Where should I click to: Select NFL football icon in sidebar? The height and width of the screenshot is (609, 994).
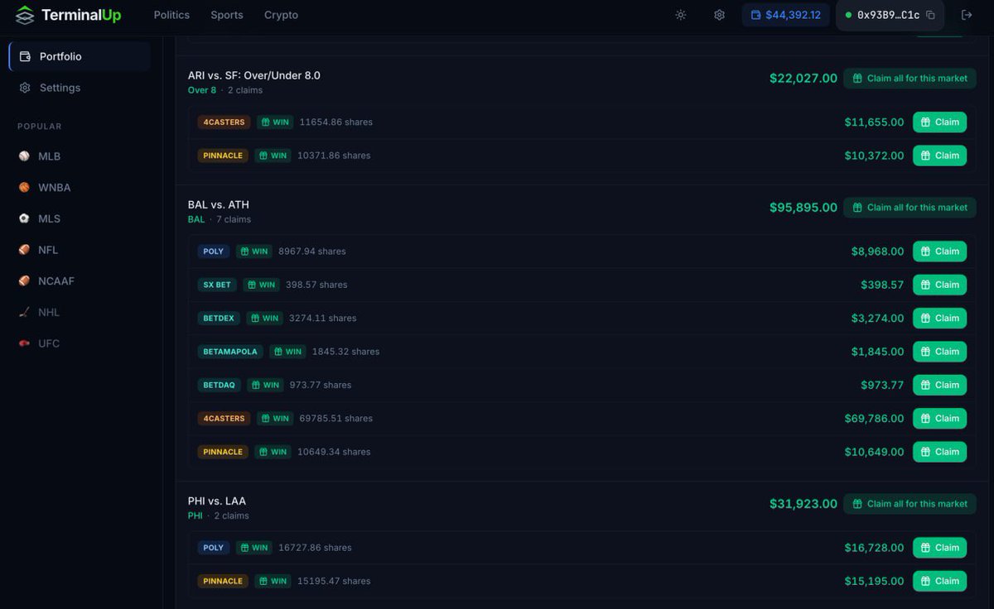coord(24,250)
